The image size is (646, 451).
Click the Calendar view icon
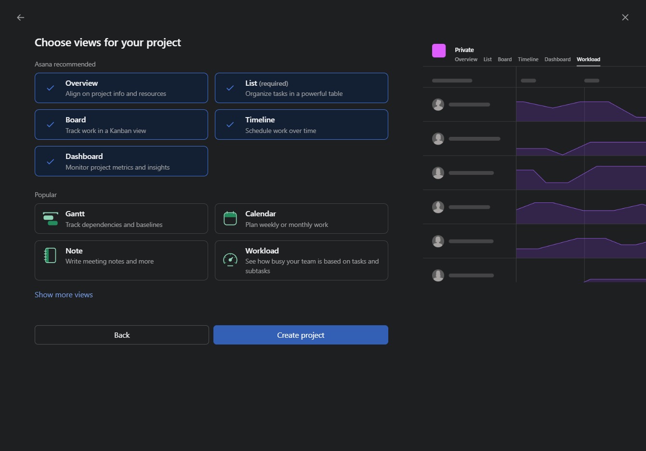(x=230, y=219)
